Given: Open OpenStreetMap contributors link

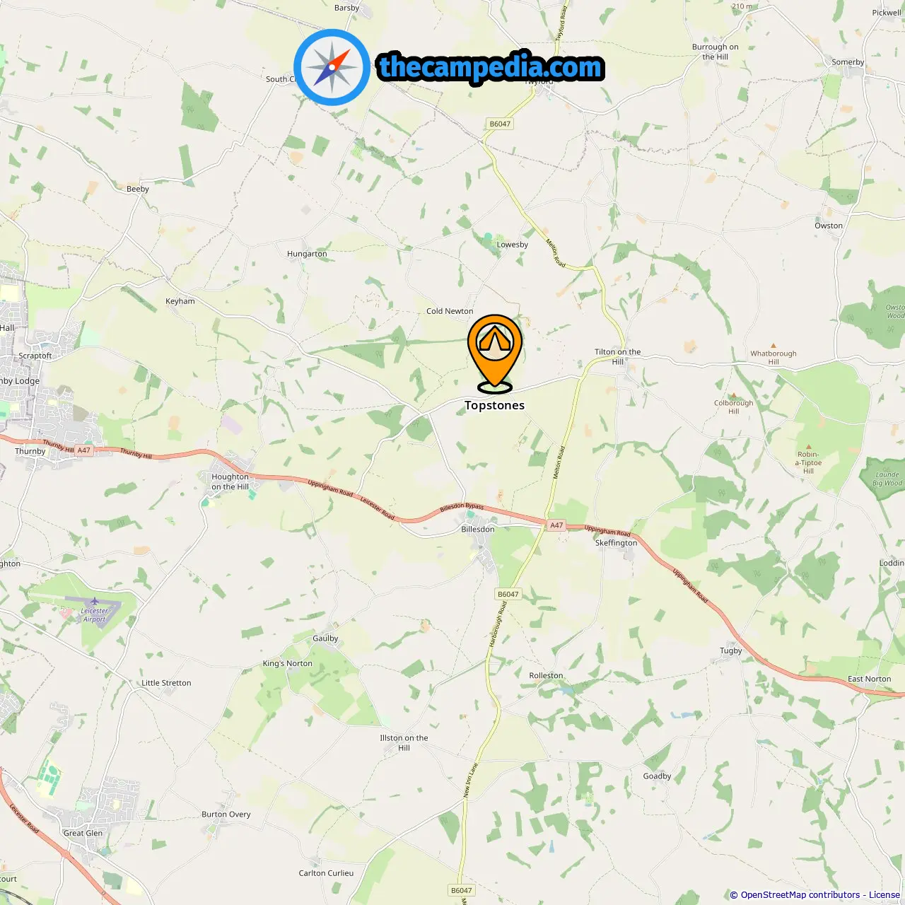Looking at the screenshot, I should click(800, 894).
